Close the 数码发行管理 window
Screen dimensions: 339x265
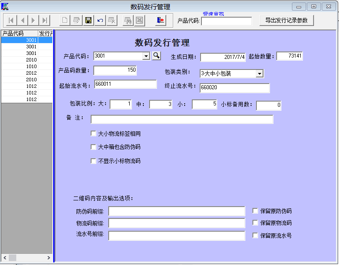point(328,7)
